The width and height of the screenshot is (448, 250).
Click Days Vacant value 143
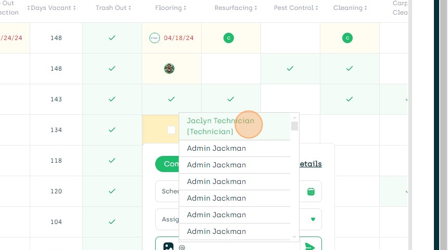click(56, 99)
